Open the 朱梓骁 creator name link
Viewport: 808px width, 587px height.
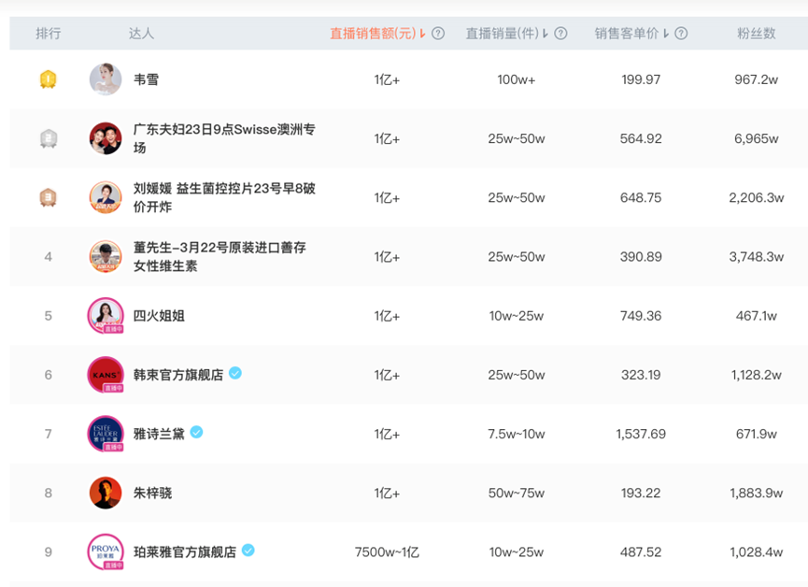pyautogui.click(x=153, y=493)
